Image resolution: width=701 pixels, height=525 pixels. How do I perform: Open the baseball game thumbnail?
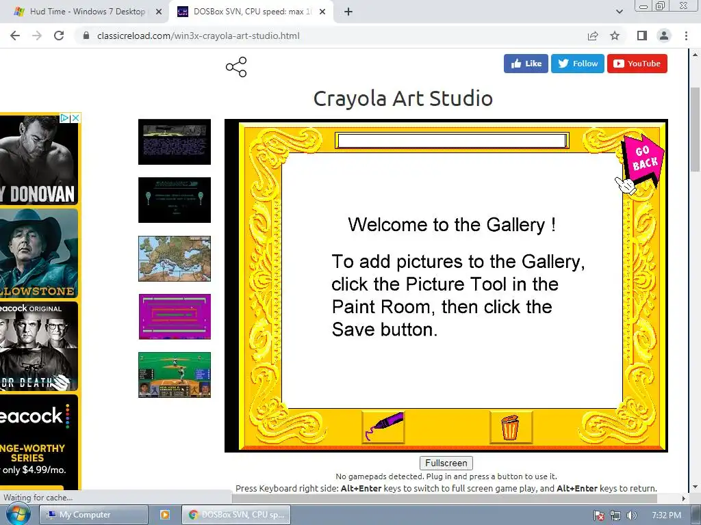[175, 375]
